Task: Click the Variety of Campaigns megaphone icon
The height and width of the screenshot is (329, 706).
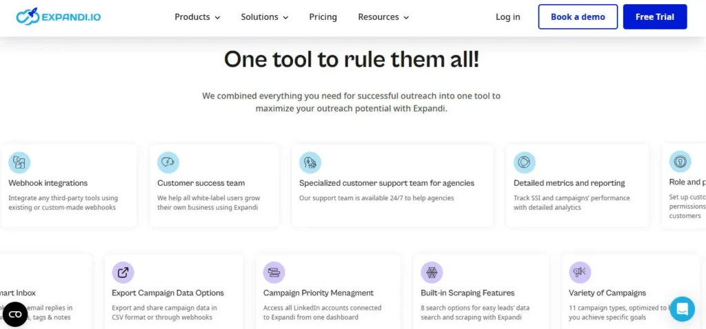Action: point(580,273)
